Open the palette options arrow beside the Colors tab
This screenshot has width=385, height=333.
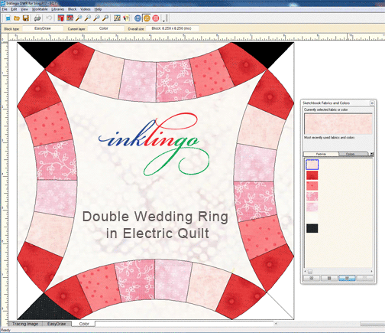click(x=371, y=154)
